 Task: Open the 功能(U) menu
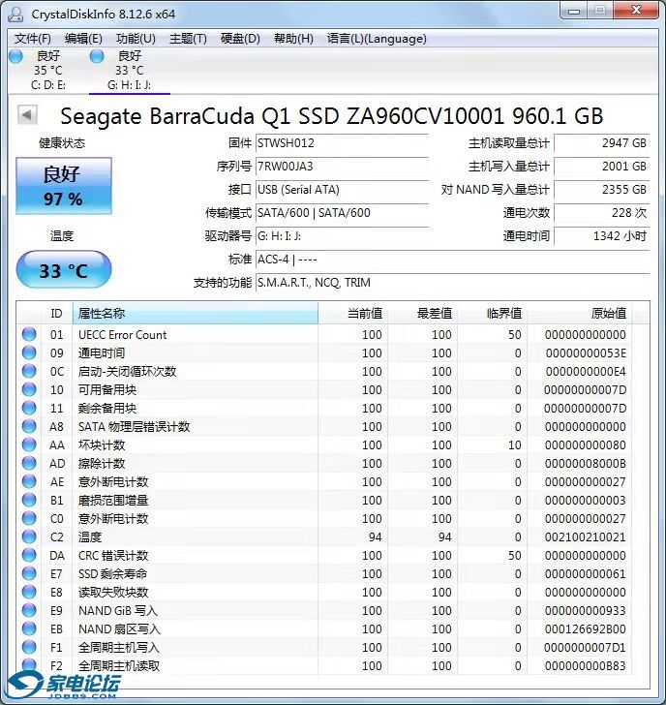click(136, 39)
